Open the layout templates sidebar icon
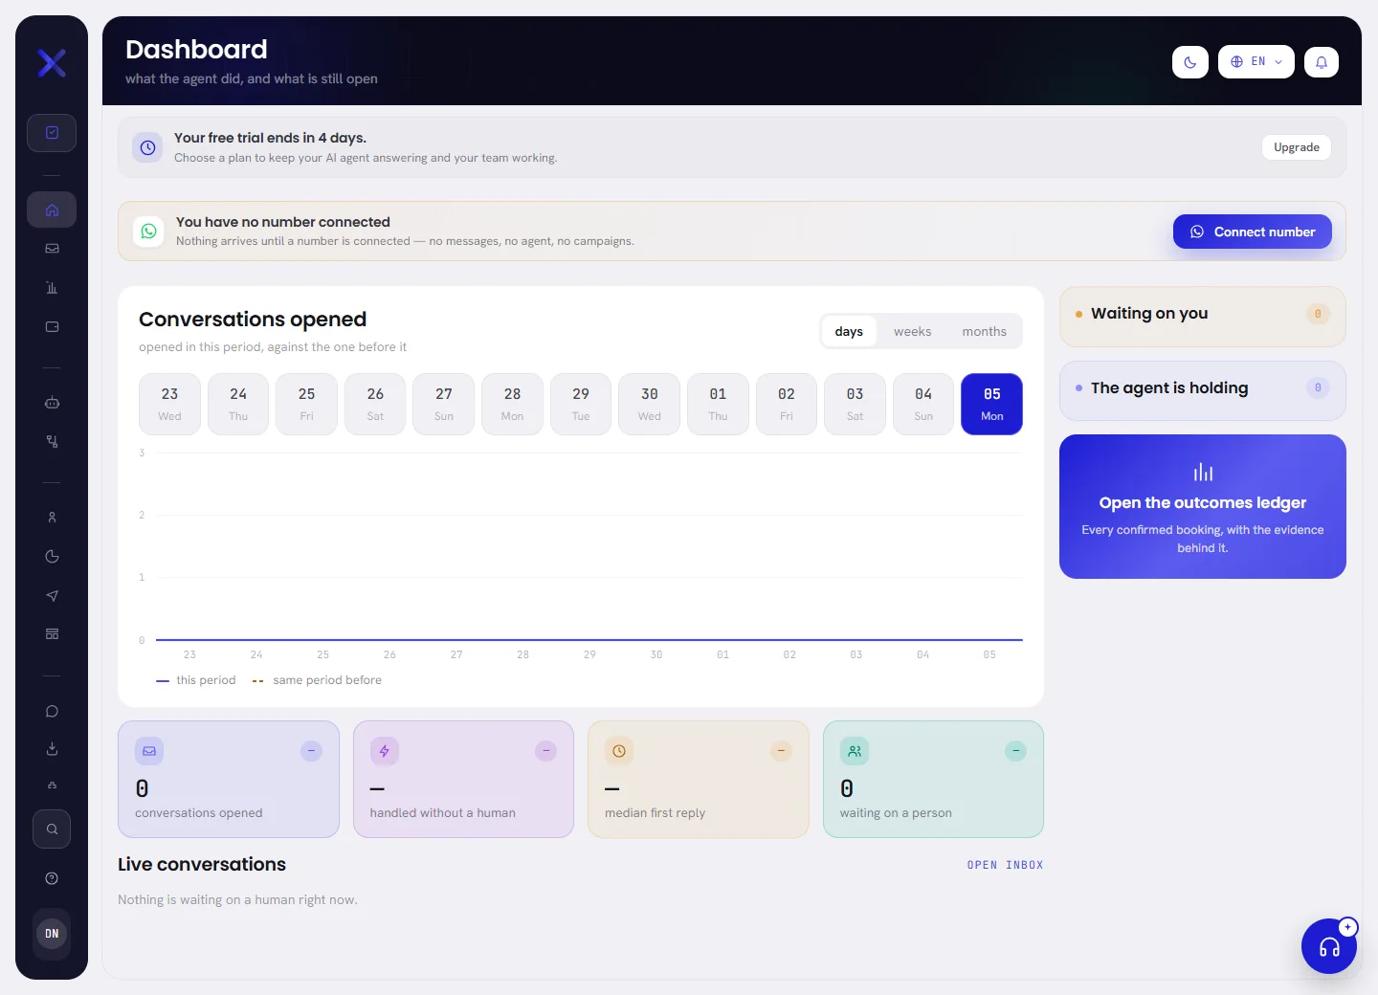 tap(52, 634)
